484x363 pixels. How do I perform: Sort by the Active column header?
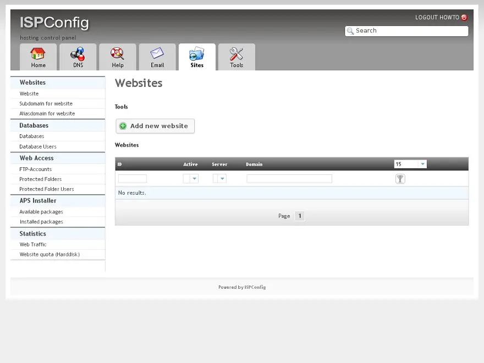[190, 164]
